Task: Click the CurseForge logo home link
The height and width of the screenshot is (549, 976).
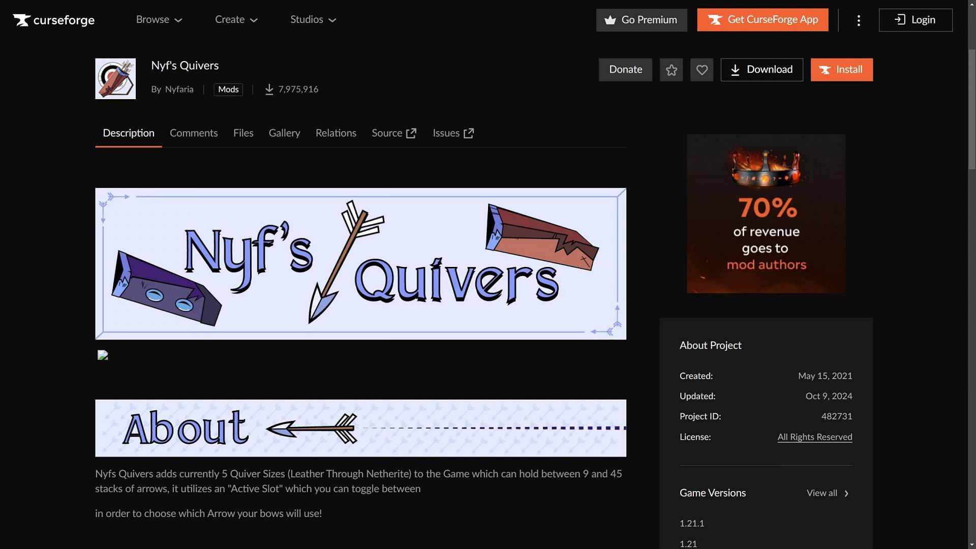Action: [x=54, y=20]
